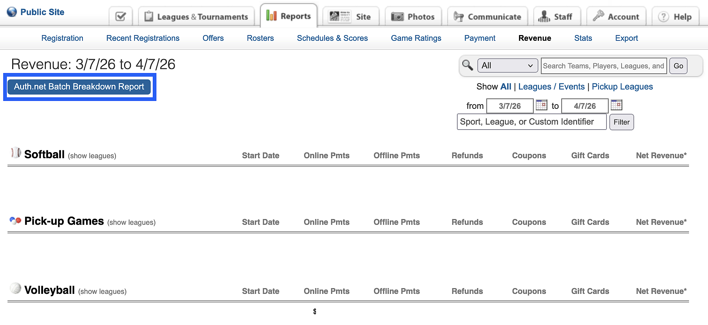
Task: Click the question mark Help icon
Action: pos(664,17)
